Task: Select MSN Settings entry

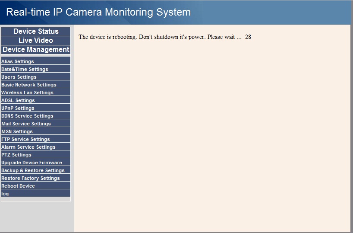Action: 36,131
